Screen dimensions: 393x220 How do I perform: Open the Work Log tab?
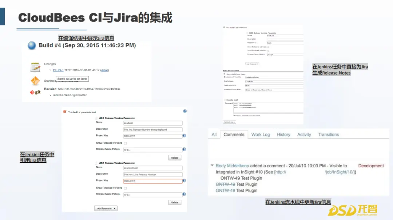pyautogui.click(x=261, y=134)
